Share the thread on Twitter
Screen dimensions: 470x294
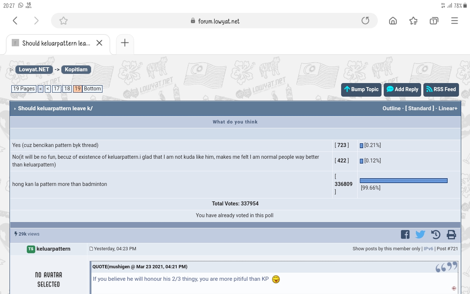(420, 234)
